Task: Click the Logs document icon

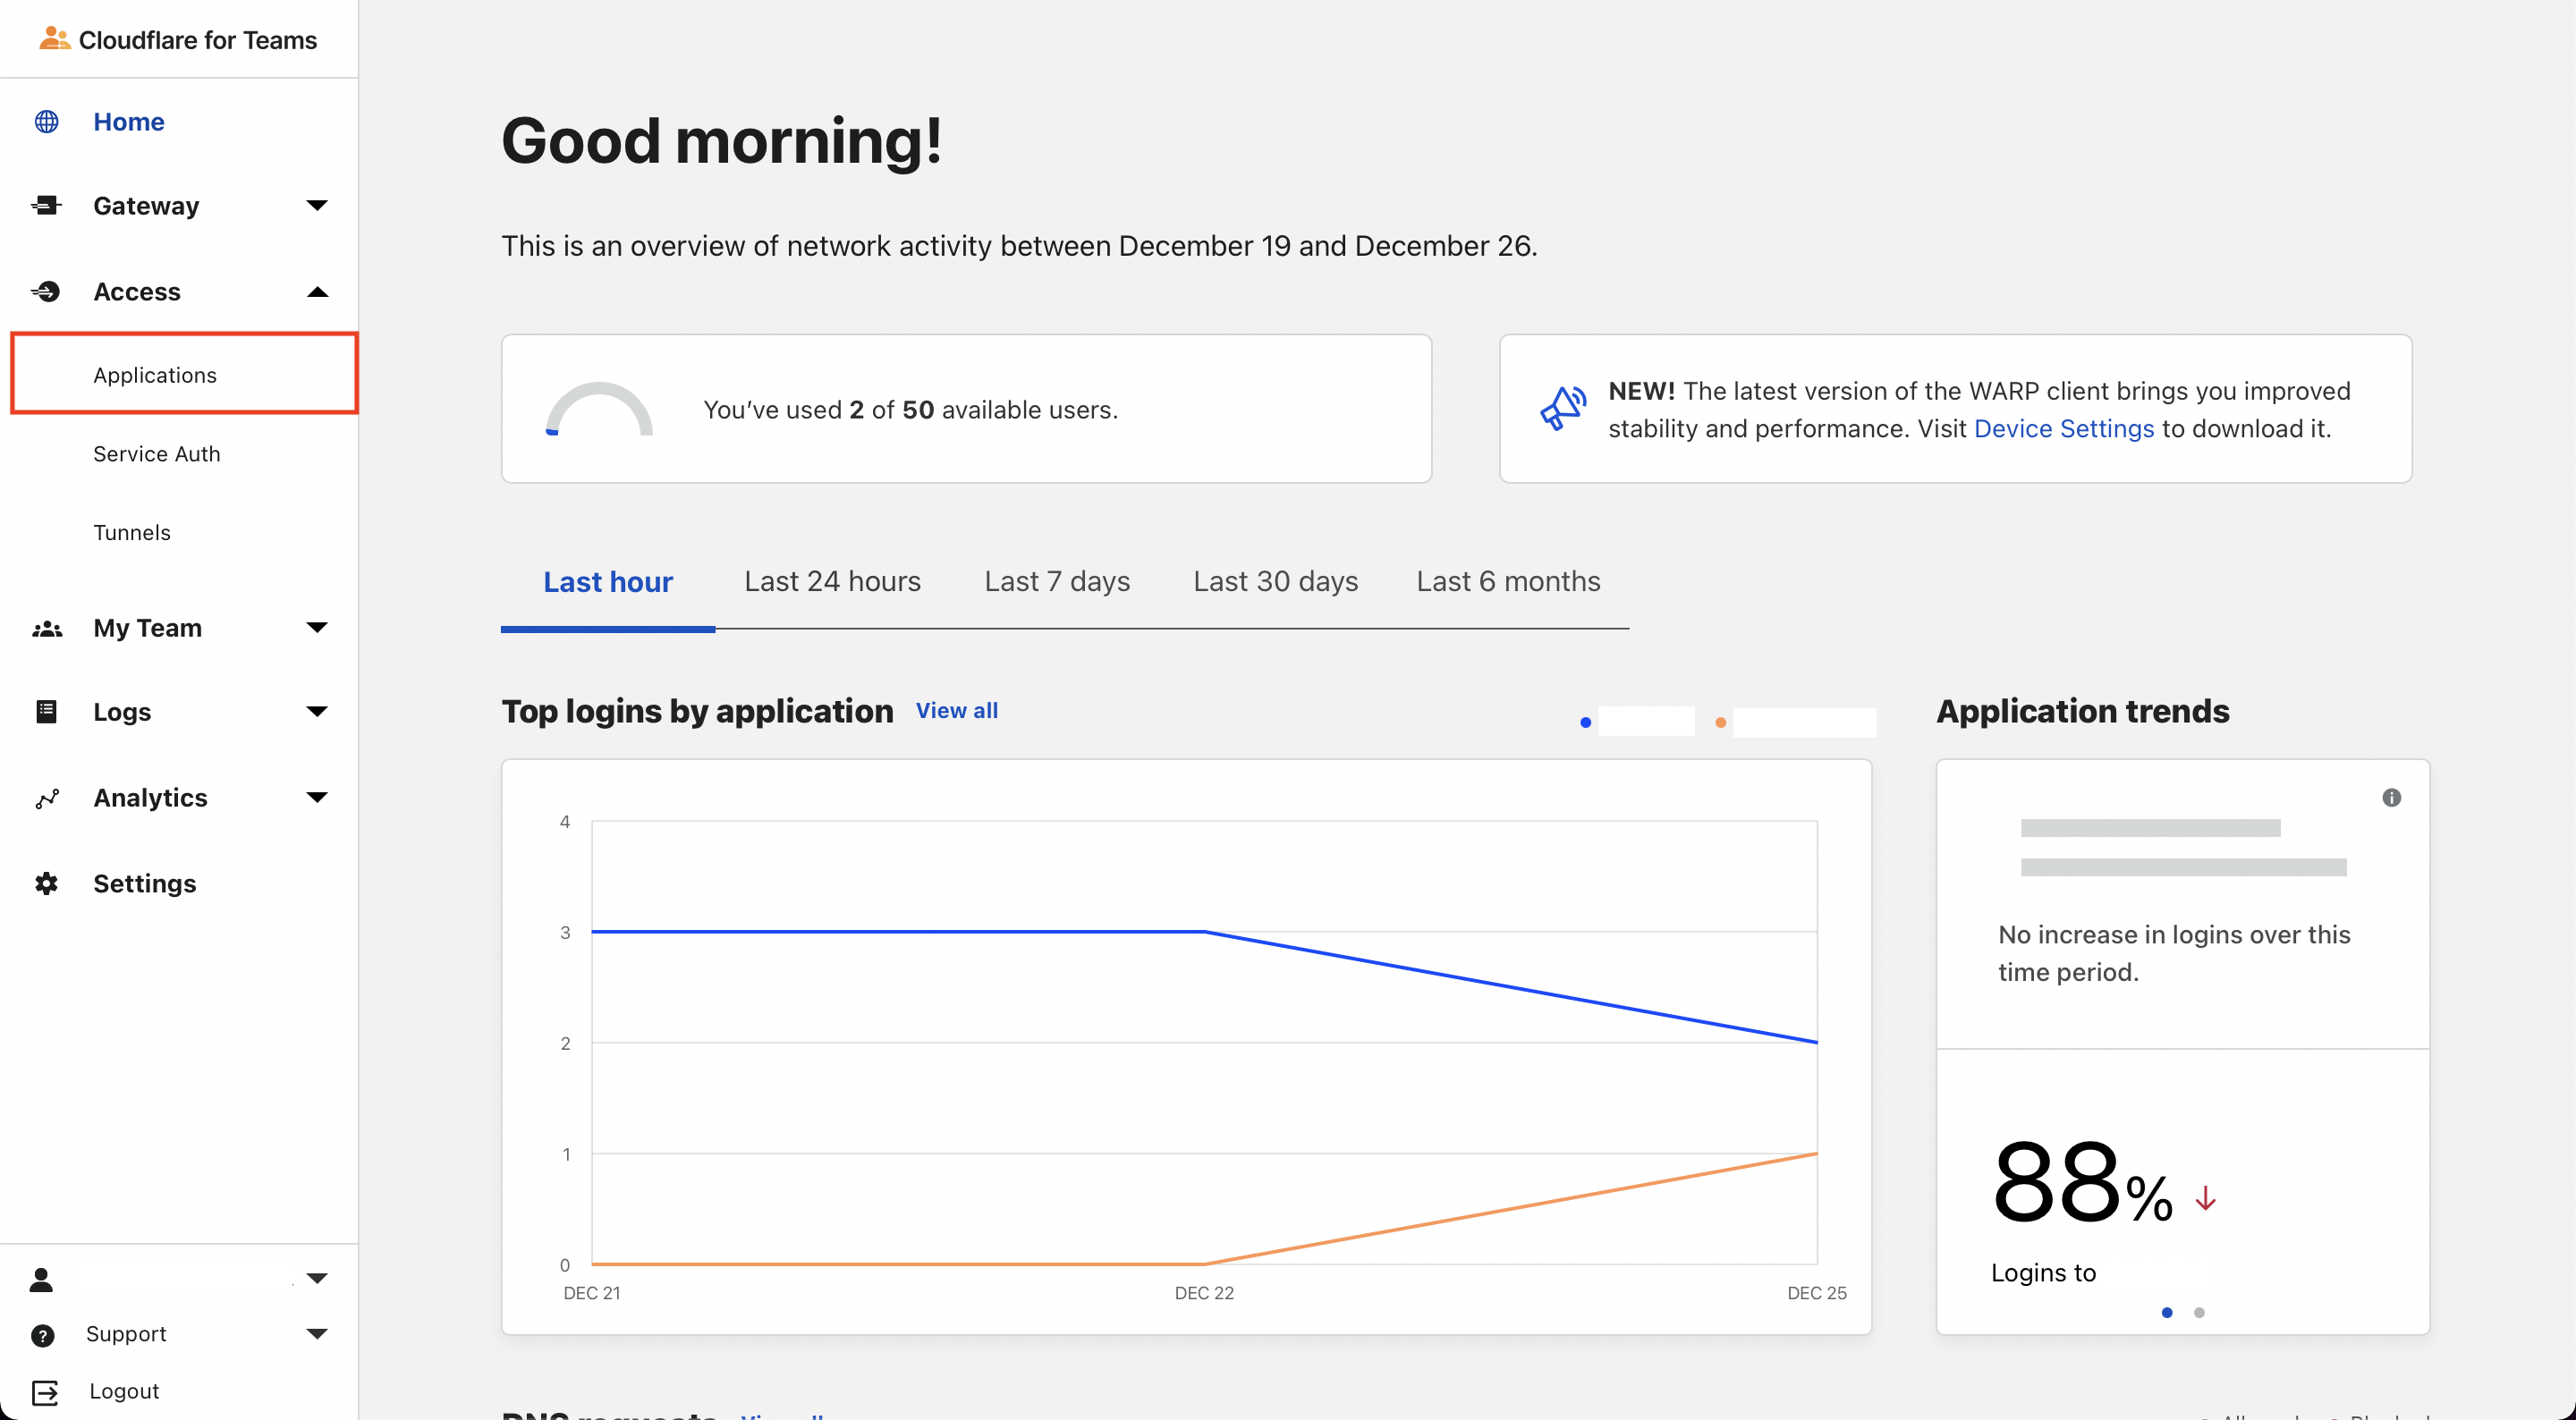Action: [x=46, y=712]
